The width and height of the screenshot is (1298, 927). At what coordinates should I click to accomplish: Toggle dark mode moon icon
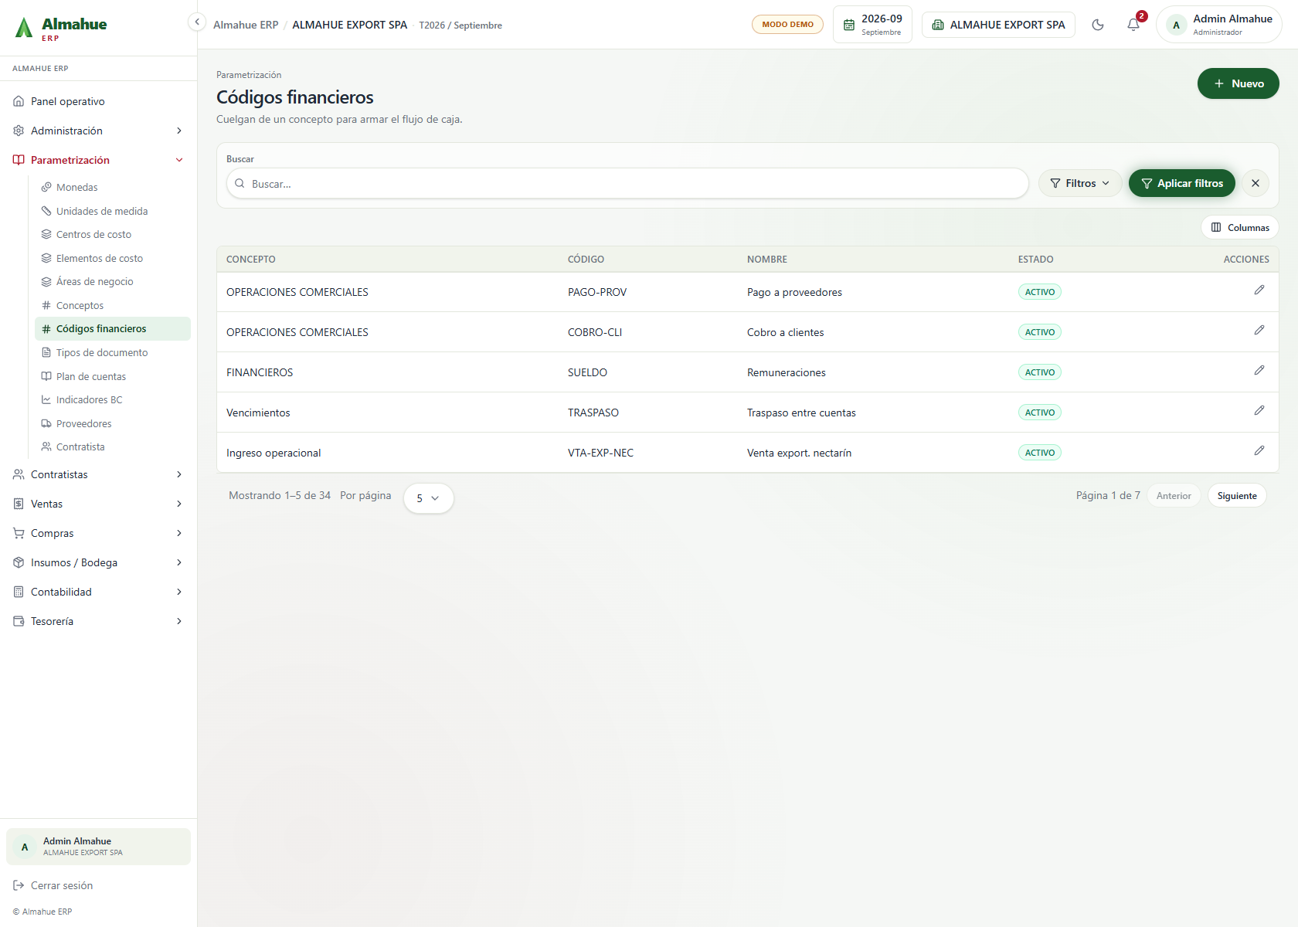pos(1097,25)
